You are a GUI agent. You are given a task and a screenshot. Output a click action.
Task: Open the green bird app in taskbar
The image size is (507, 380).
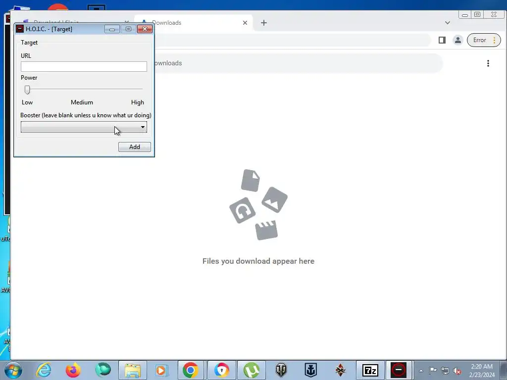(x=103, y=370)
